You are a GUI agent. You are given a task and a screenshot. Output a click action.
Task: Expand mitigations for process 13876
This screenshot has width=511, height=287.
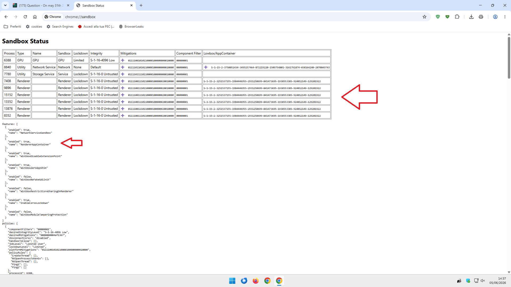(x=123, y=109)
